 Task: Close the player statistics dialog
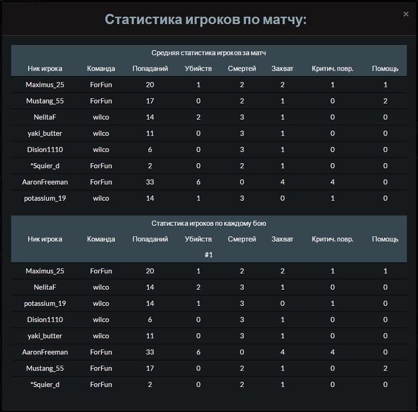tap(406, 14)
